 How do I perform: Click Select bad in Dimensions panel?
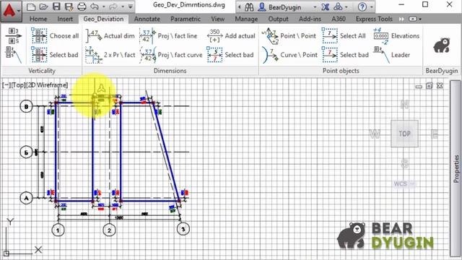point(230,55)
